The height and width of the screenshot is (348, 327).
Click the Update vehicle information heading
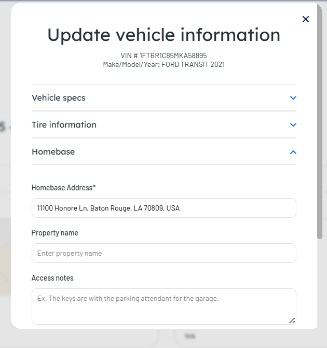[x=163, y=35]
